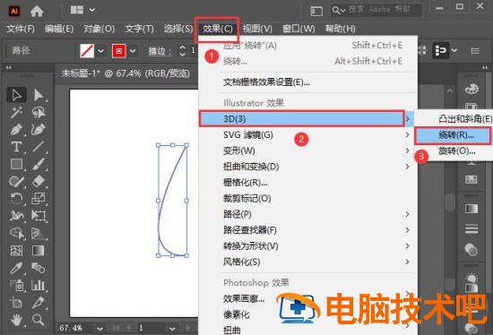The height and width of the screenshot is (335, 493).
Task: Select the Mesh tool
Action: 16,251
